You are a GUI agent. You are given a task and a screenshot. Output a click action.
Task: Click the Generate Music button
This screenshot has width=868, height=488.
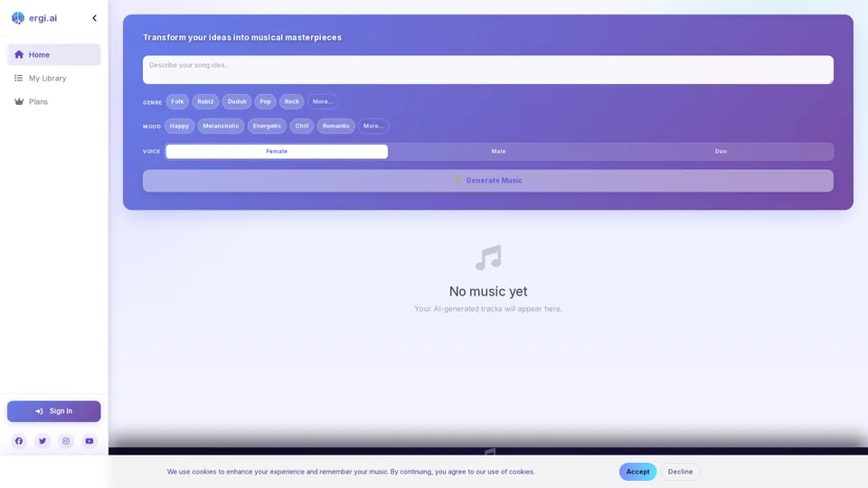coord(487,181)
